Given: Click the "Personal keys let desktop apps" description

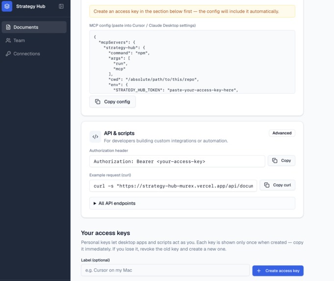Looking at the screenshot, I should [192, 246].
